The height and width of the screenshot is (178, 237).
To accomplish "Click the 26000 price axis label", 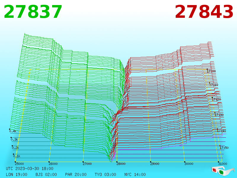I will [x=53, y=164].
